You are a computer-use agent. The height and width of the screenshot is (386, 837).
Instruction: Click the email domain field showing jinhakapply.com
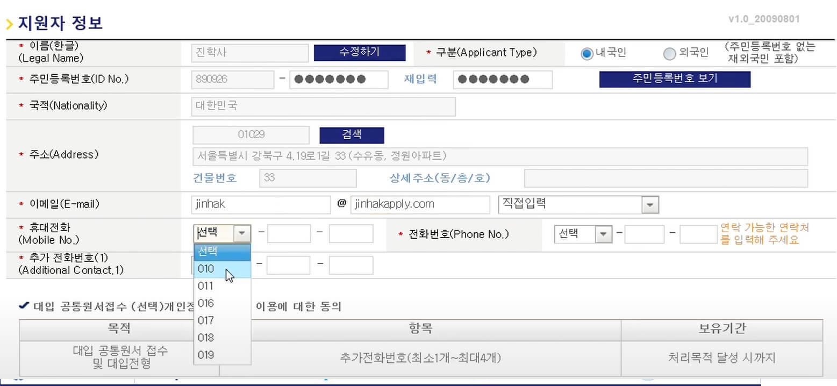pos(420,205)
